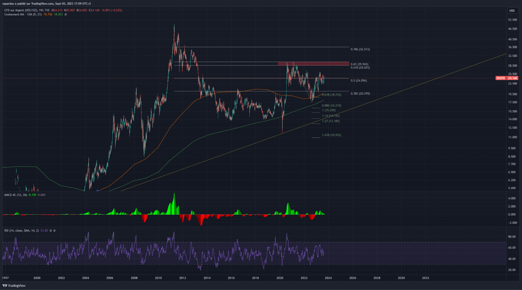Viewport: 522px width, 290px height.
Task: Click the green value 0.192 in MACD legend
Action: point(32,195)
